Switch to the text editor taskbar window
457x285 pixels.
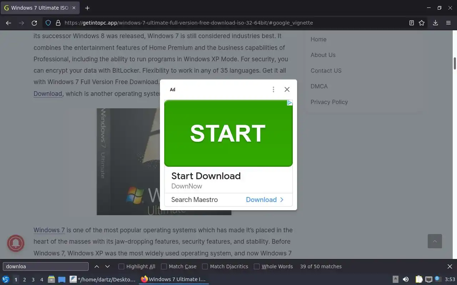[x=103, y=279]
